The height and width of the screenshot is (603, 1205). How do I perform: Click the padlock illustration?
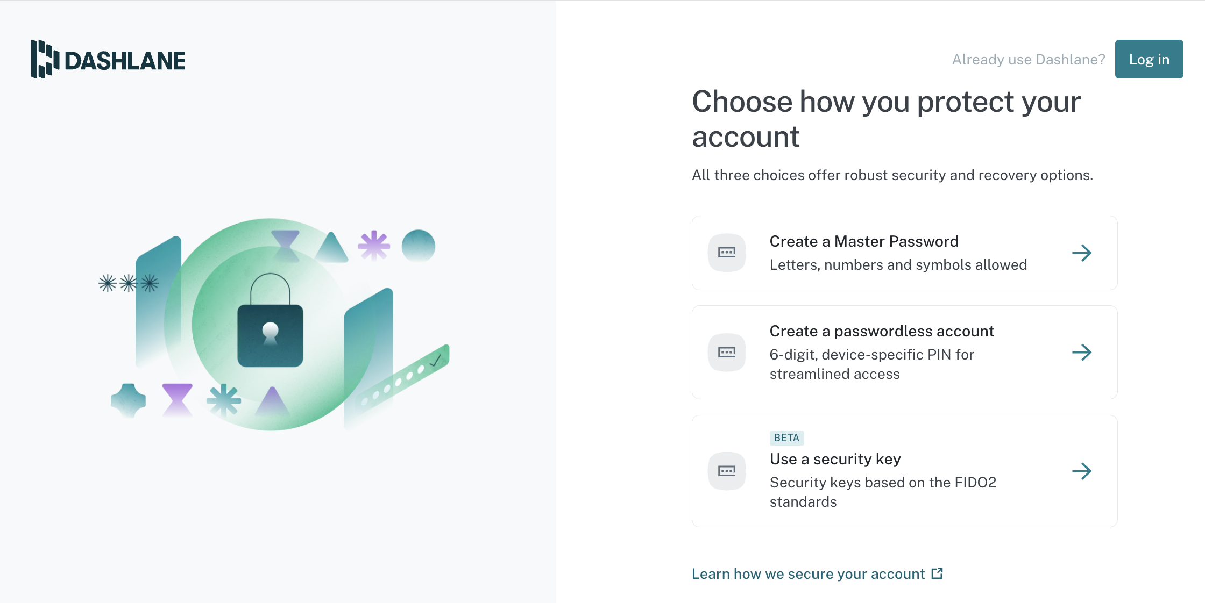tap(271, 321)
